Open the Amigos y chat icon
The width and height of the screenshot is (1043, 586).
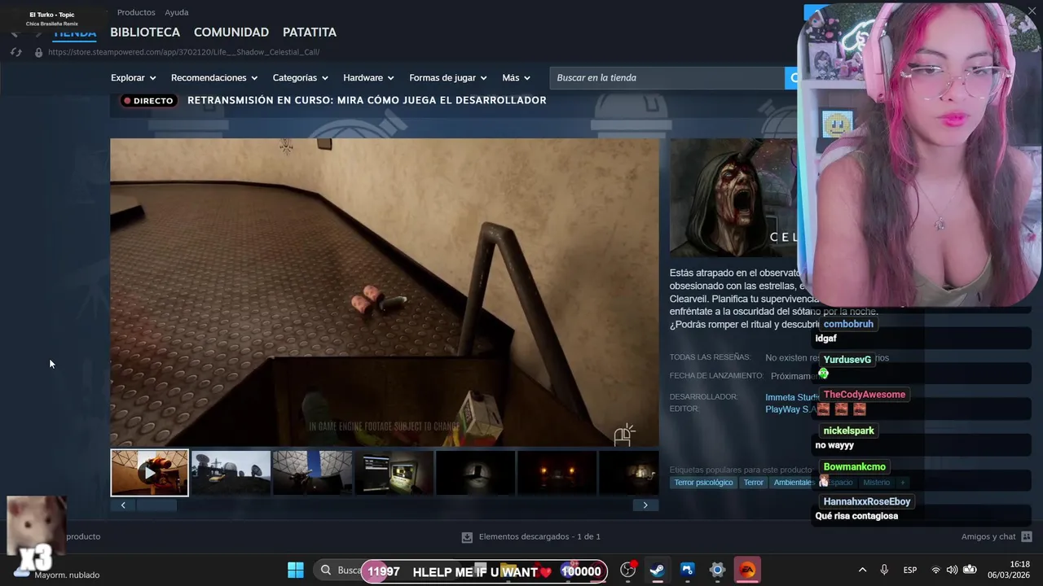[x=1027, y=536]
